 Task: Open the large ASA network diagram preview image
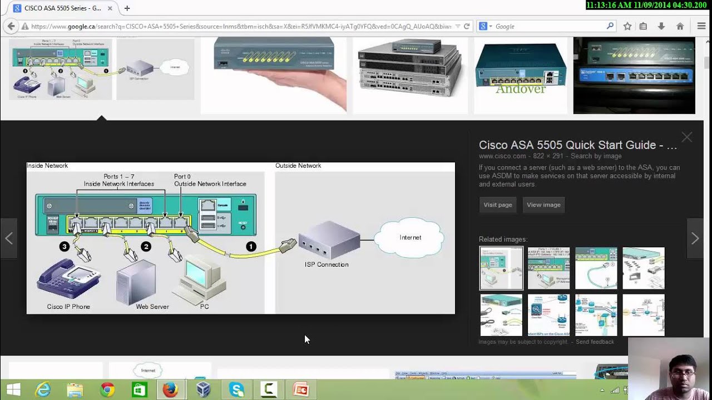click(x=241, y=238)
